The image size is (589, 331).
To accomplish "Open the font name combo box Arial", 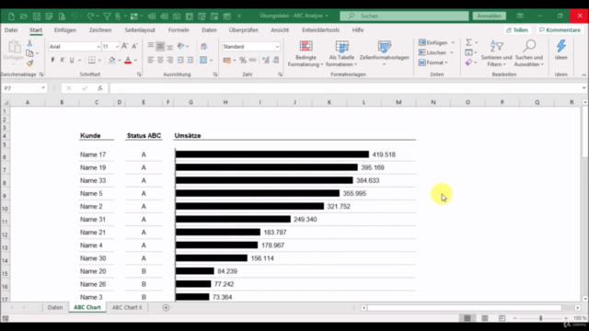I will coord(75,47).
